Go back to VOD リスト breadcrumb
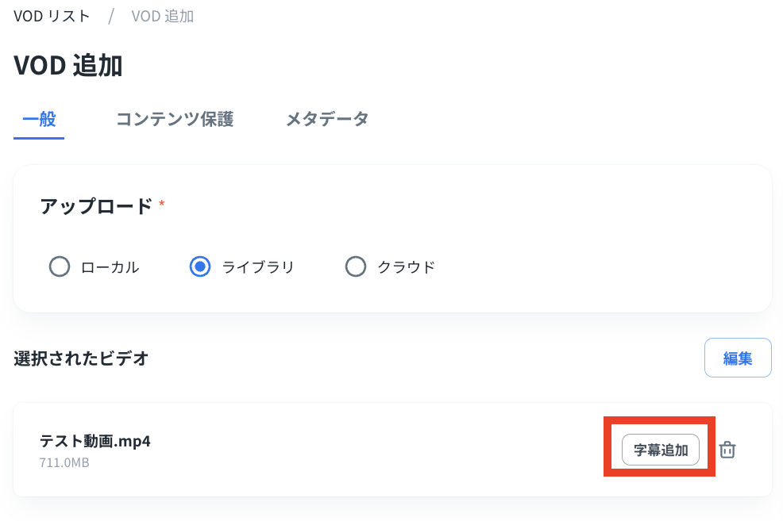This screenshot has height=521, width=783. coord(52,16)
